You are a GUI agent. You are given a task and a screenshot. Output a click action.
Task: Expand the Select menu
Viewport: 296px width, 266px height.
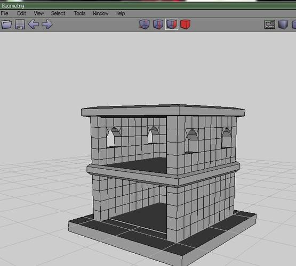58,13
